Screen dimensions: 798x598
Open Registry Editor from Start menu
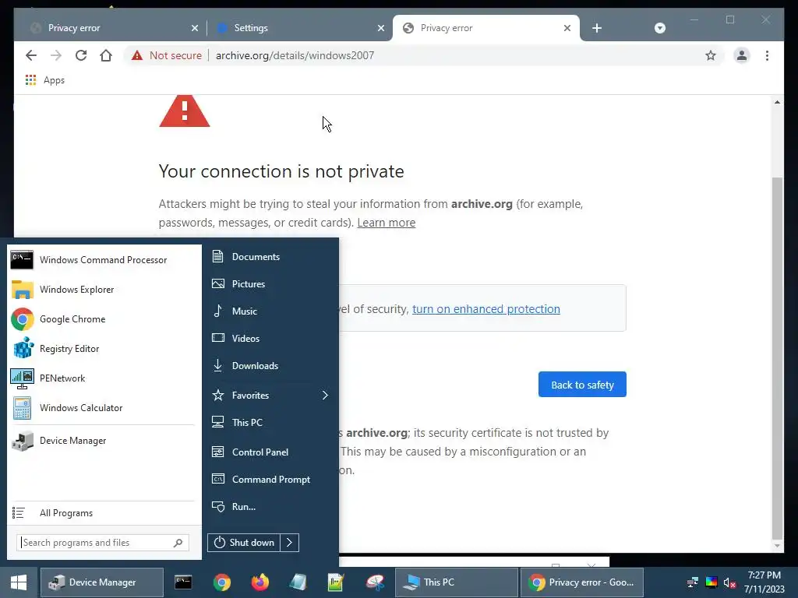coord(102,348)
